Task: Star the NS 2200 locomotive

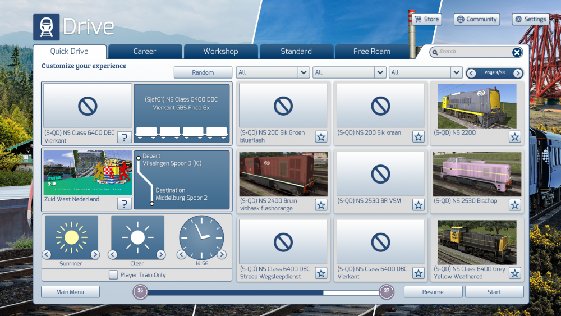Action: pos(515,137)
